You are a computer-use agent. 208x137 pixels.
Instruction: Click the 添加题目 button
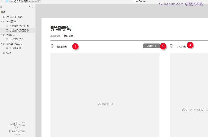(151, 46)
